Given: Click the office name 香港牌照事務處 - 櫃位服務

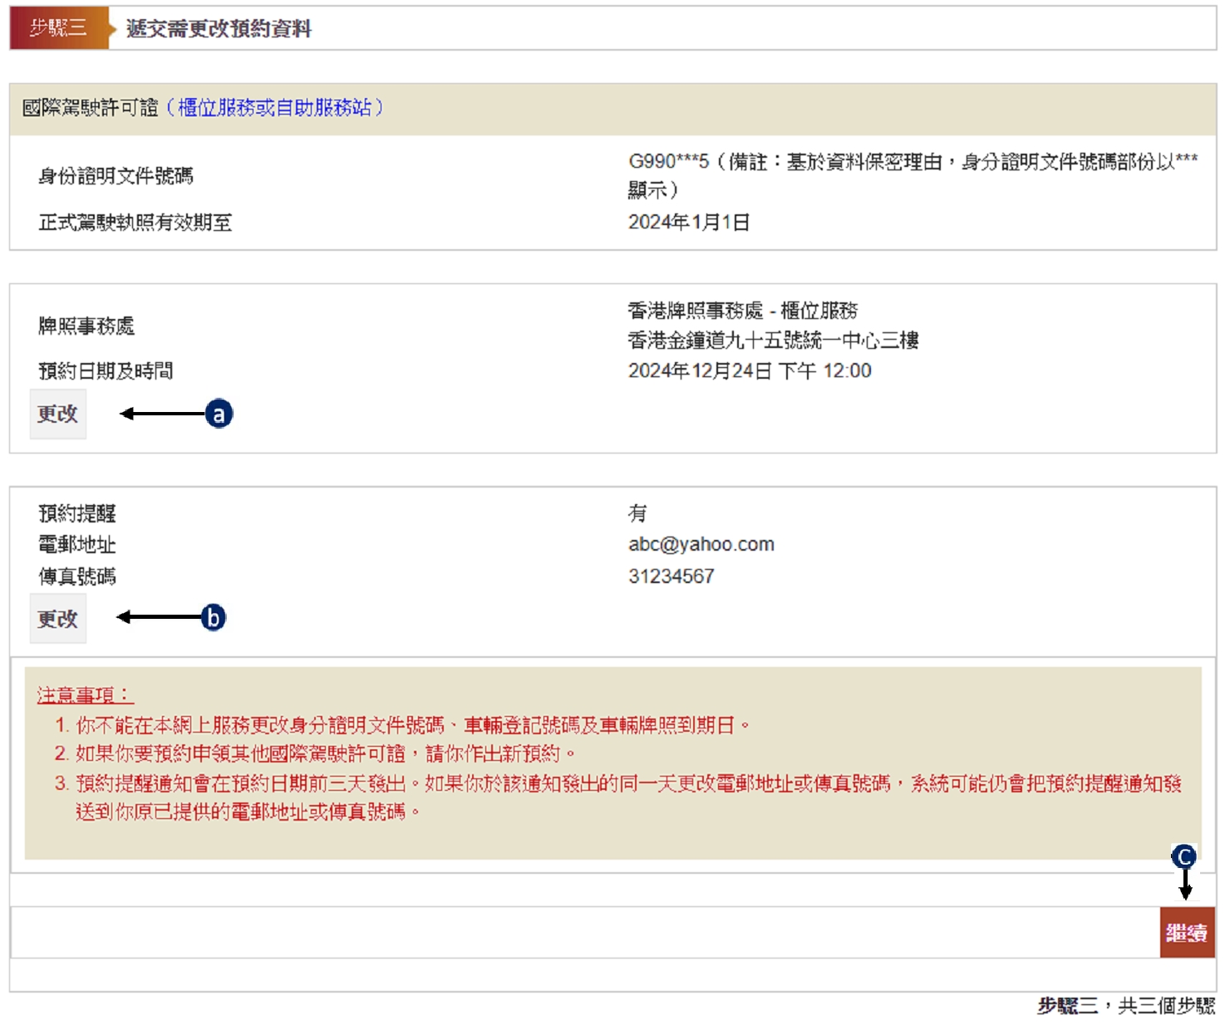Looking at the screenshot, I should pyautogui.click(x=742, y=311).
